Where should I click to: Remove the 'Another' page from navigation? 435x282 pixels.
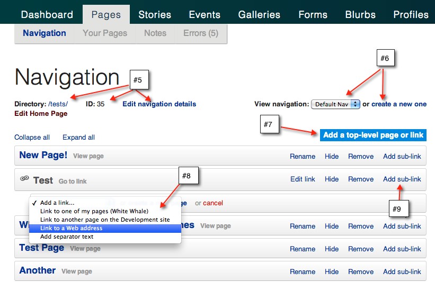tap(361, 272)
